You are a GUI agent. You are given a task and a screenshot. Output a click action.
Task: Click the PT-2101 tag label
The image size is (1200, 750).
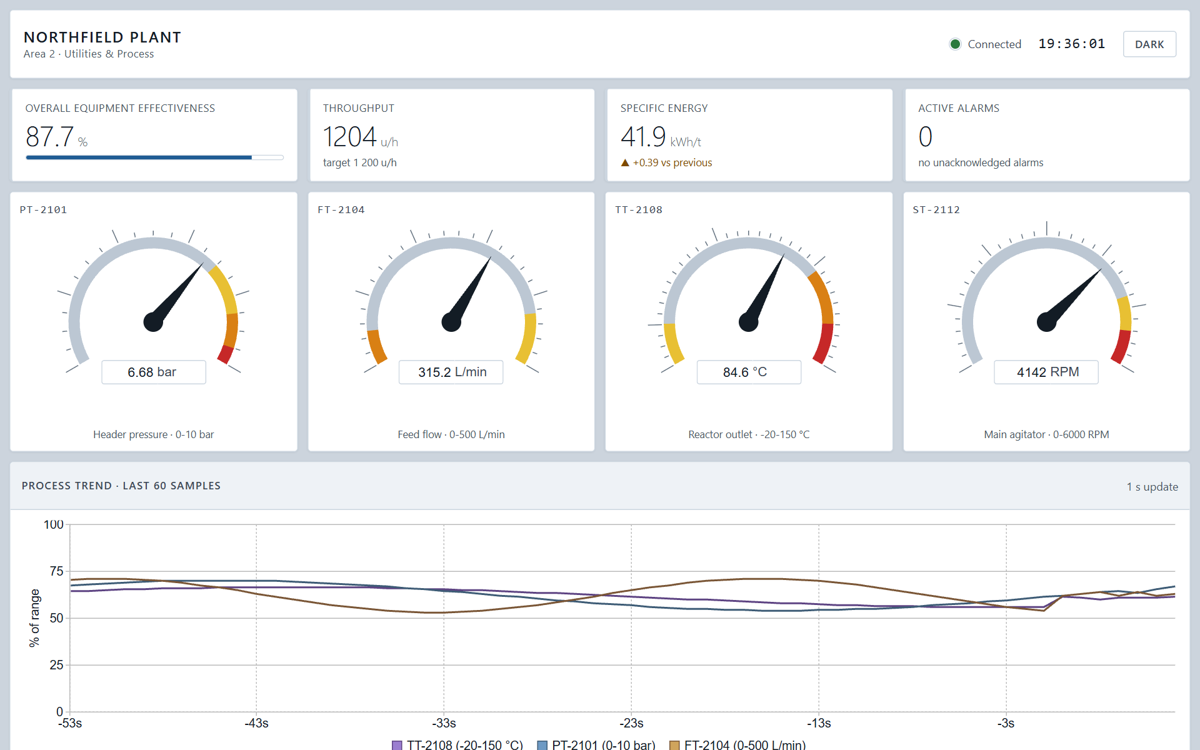pyautogui.click(x=43, y=210)
